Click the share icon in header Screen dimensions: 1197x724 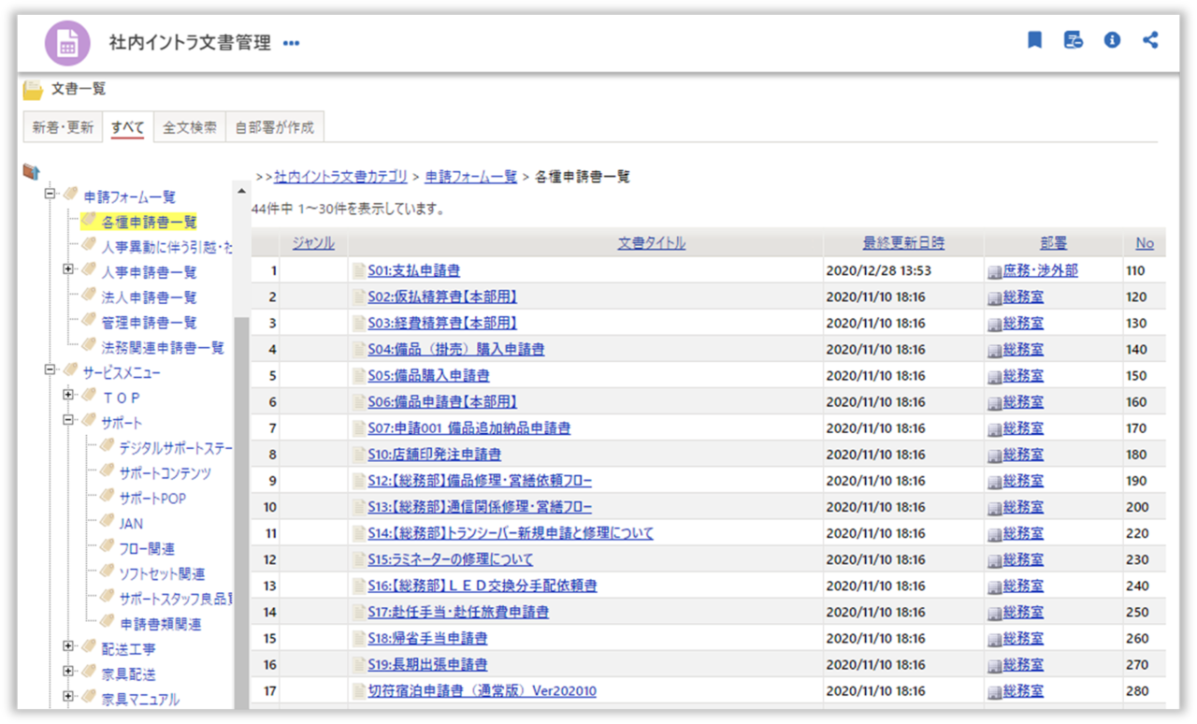click(1150, 40)
